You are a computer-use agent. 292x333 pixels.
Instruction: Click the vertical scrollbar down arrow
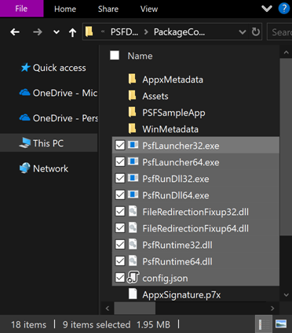286,294
